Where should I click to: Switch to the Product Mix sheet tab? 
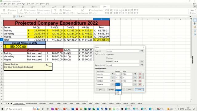coord(43,104)
